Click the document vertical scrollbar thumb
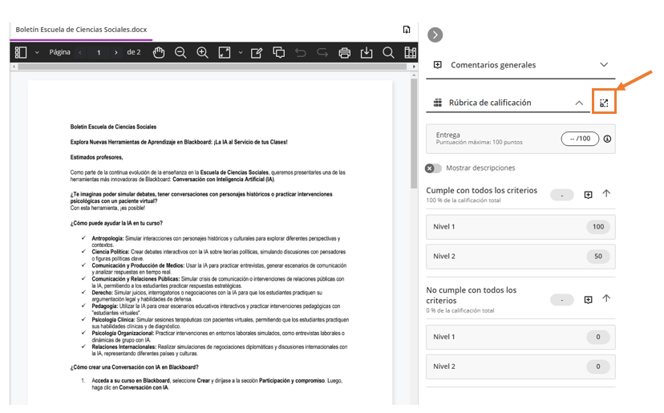 point(414,133)
